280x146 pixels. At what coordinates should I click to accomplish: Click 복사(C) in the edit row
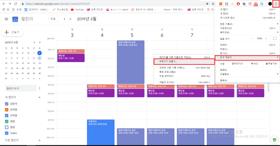click(x=254, y=64)
